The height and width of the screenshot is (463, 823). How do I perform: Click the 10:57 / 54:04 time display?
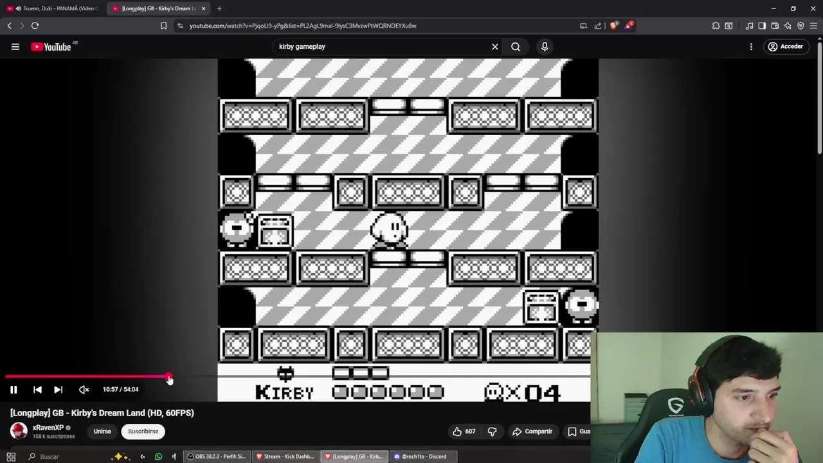(x=120, y=390)
